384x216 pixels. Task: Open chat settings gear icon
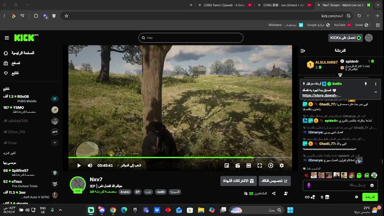(356, 197)
